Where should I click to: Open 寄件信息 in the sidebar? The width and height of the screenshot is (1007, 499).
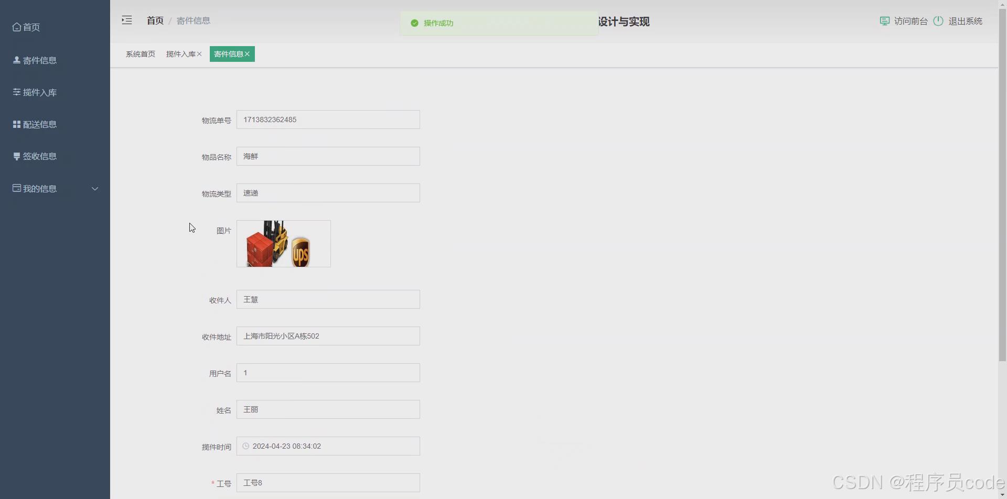pos(55,60)
